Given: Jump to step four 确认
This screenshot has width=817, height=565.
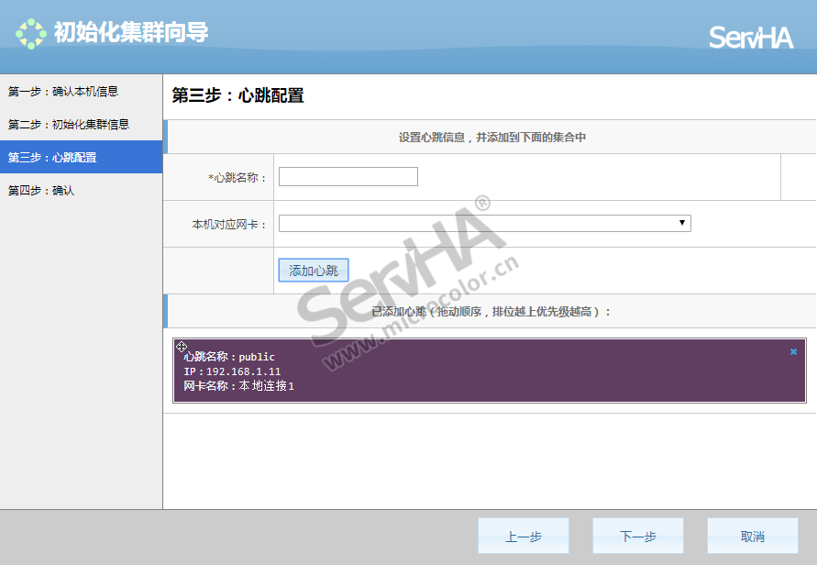Looking at the screenshot, I should 41,191.
